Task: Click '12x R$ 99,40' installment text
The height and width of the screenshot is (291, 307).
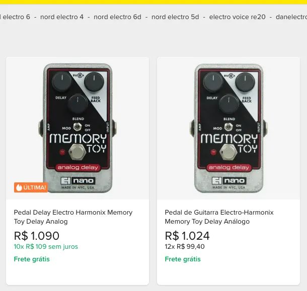Action: [x=185, y=247]
